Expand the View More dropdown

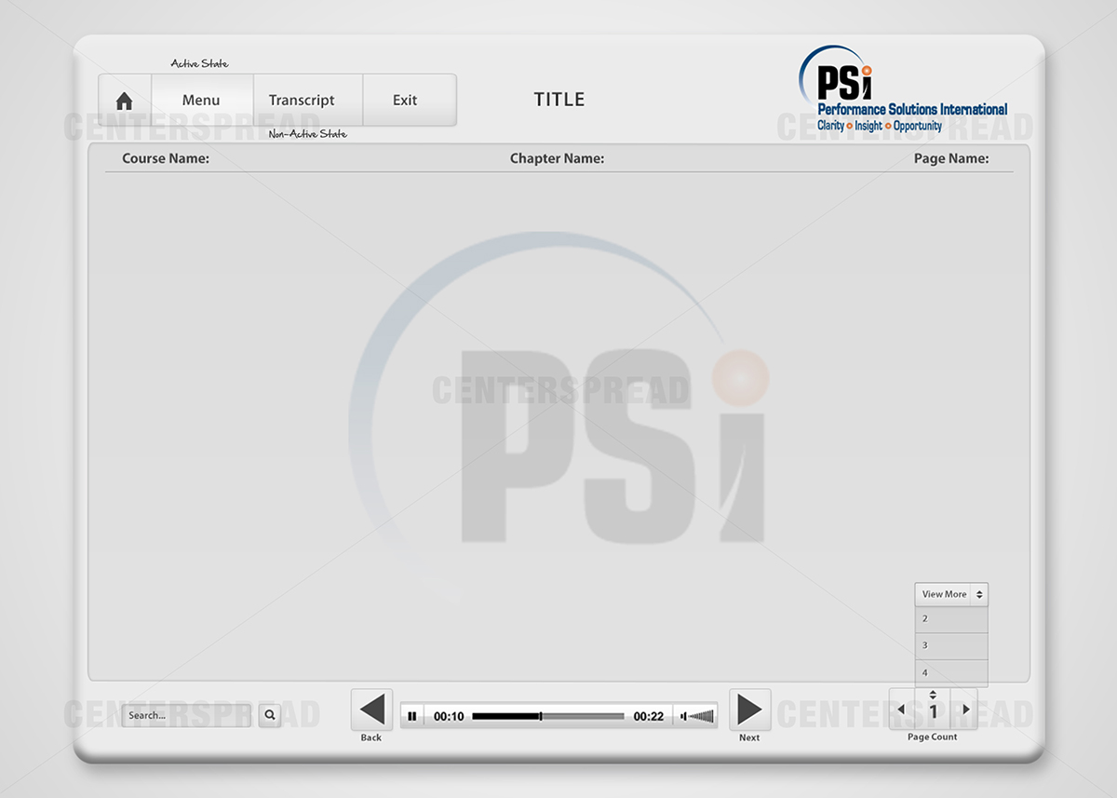[x=951, y=594]
